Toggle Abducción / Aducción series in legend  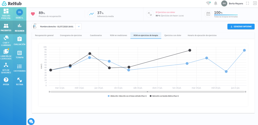[127, 96]
